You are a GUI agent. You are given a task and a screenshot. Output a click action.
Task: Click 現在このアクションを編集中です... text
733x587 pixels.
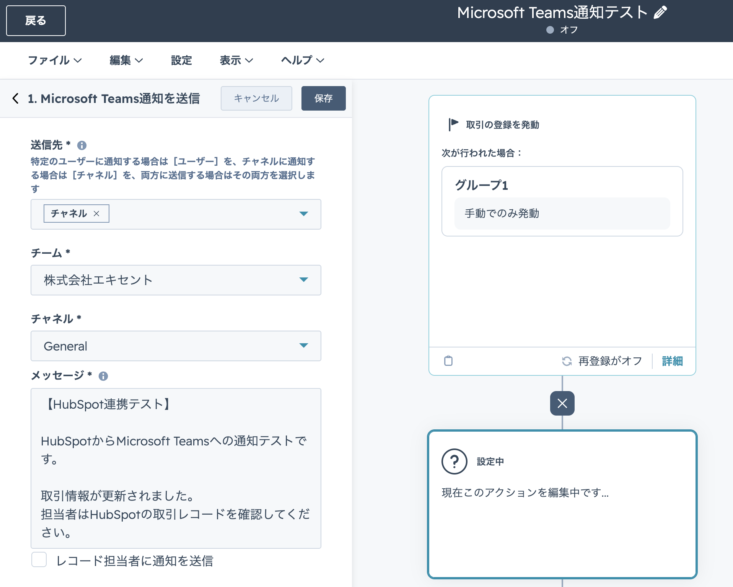tap(525, 492)
